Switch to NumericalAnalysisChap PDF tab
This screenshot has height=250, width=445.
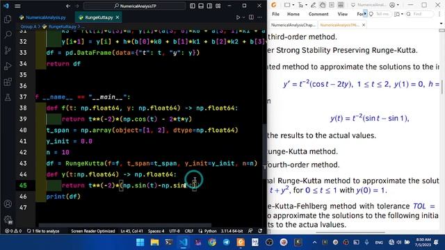(x=293, y=25)
